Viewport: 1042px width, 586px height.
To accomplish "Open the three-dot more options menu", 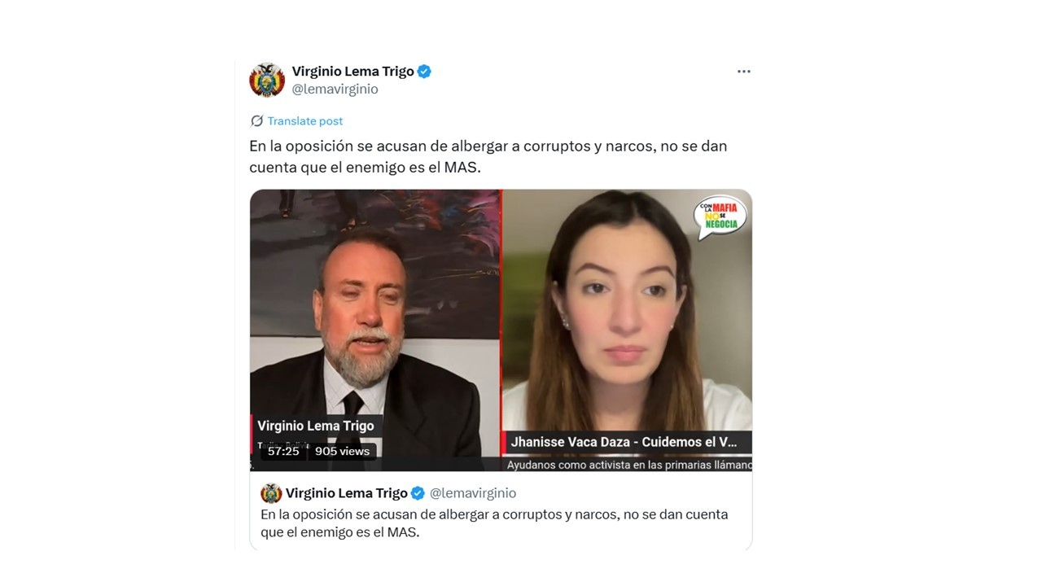I will (743, 72).
